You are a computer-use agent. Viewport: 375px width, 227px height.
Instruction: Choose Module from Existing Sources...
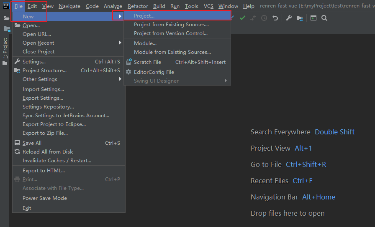177,52
